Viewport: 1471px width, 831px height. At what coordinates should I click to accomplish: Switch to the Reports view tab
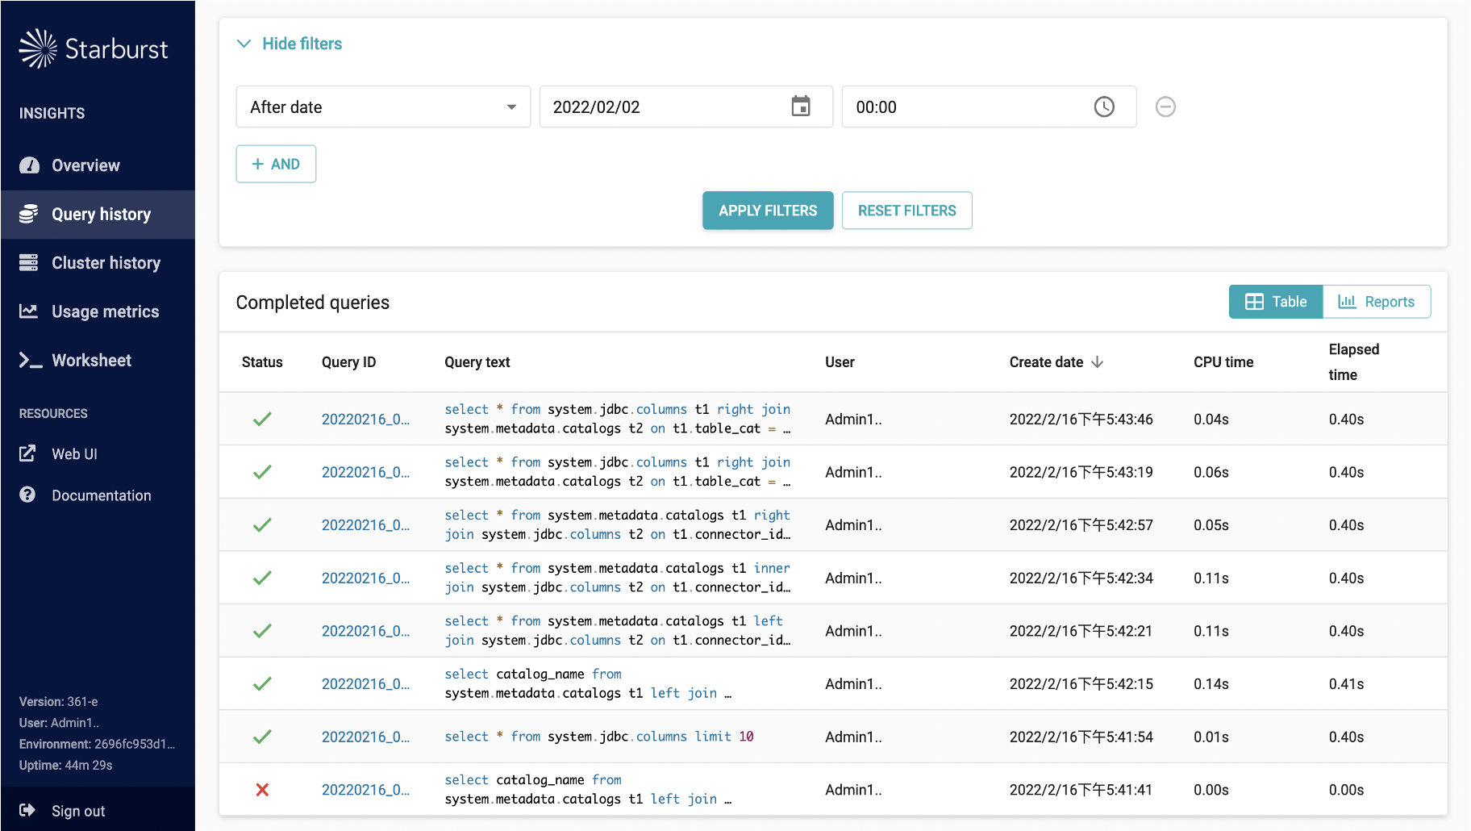tap(1377, 302)
